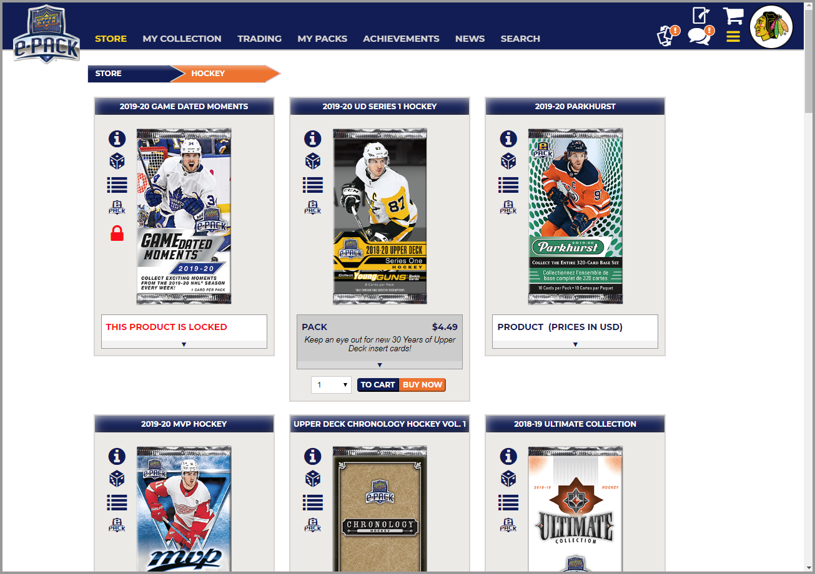Click odds dice icon for Parkhurst
This screenshot has width=815, height=574.
click(x=508, y=162)
